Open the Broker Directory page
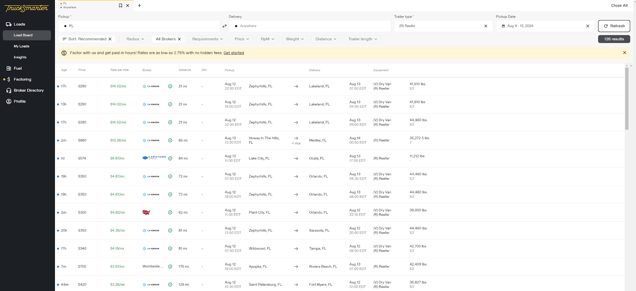This screenshot has height=291, width=636. point(29,90)
